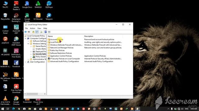Click QQPlayer desktop icon
Screen dimensions: 199x111
click(x=49, y=5)
